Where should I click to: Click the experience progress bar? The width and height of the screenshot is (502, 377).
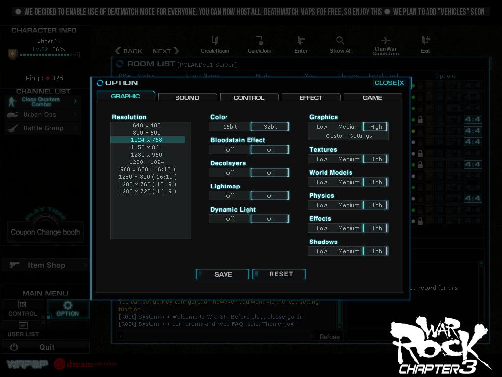50,55
